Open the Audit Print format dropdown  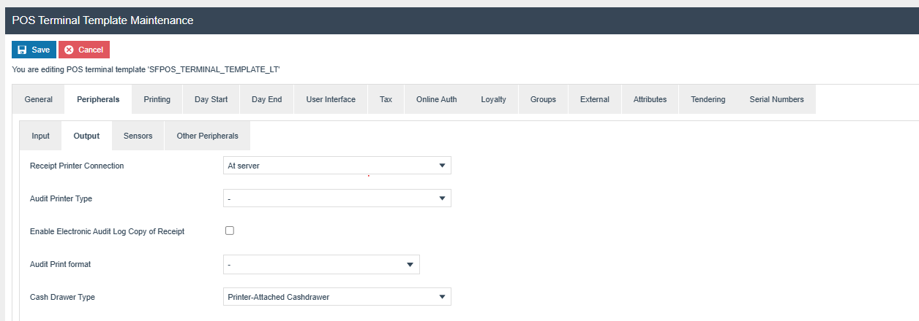coord(321,264)
